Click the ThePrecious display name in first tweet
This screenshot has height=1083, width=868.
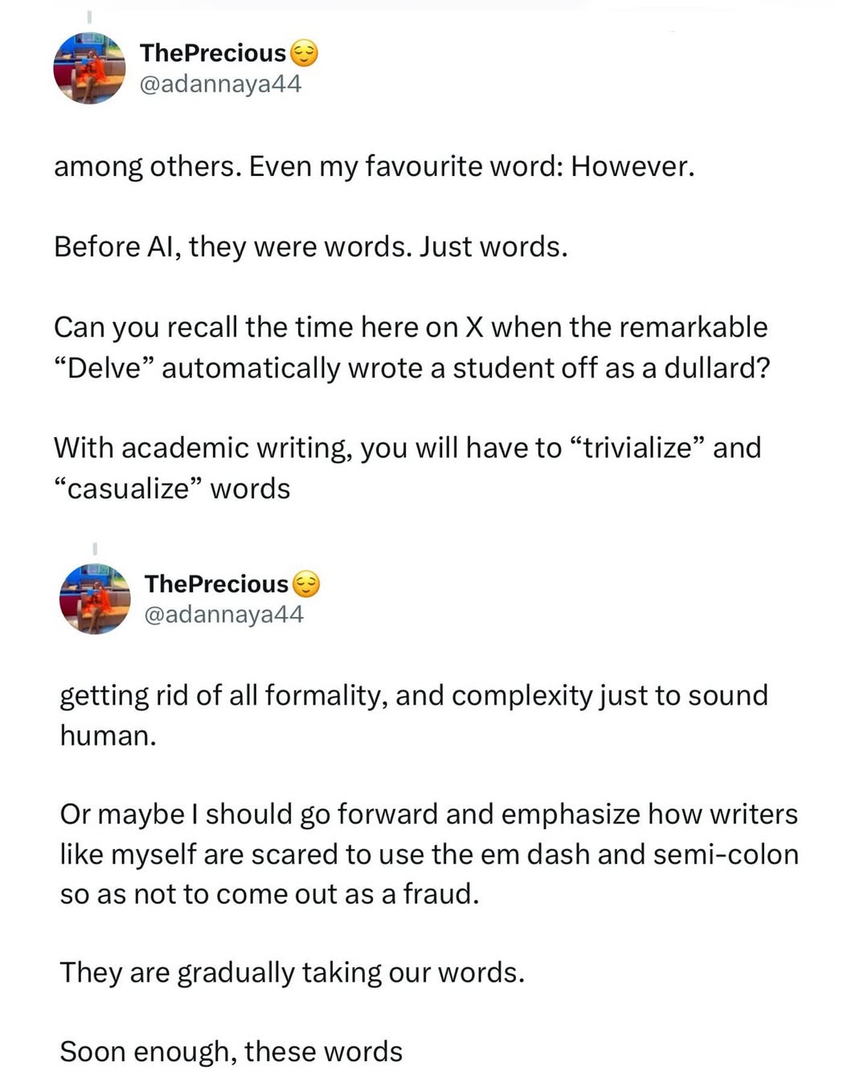tap(213, 53)
